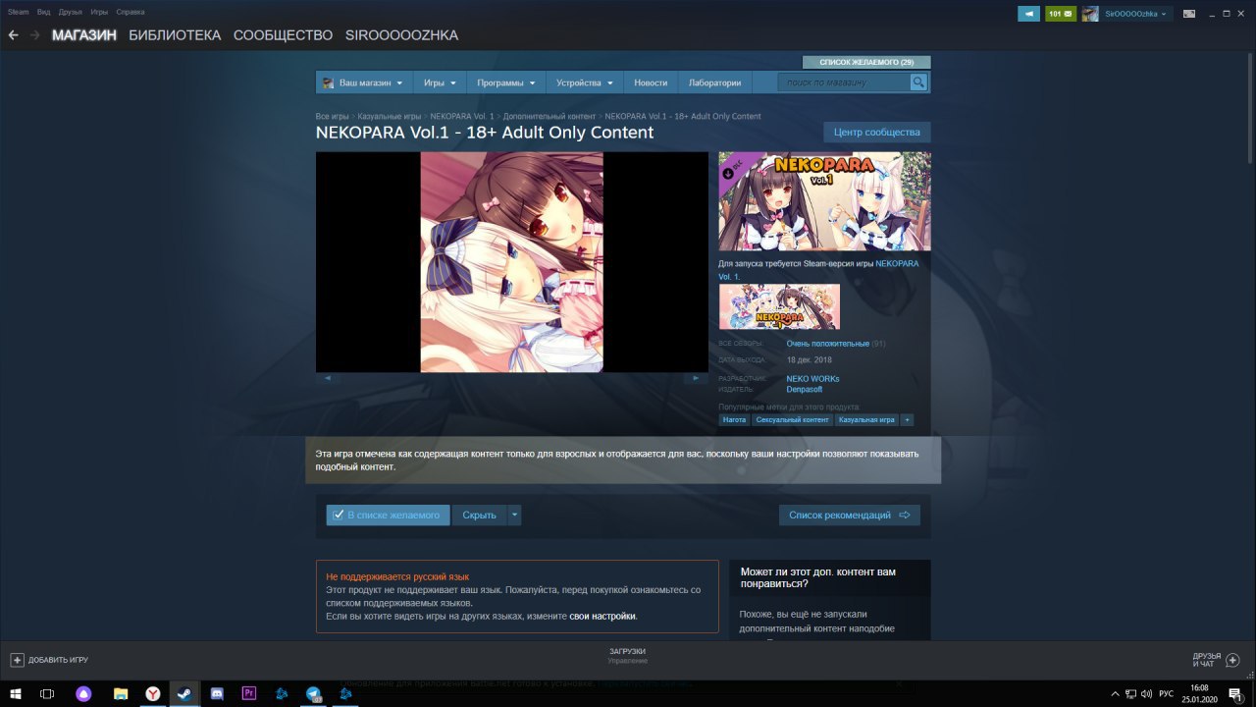This screenshot has height=707, width=1256.
Task: Click the Add a Game plus icon
Action: [x=17, y=660]
